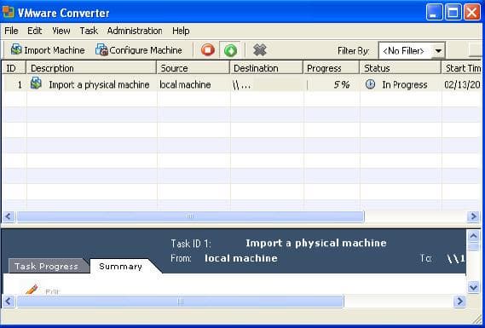Open the Help menu
Image resolution: width=485 pixels, height=328 pixels.
[x=181, y=31]
